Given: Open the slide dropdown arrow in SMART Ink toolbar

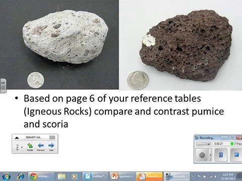Looking at the screenshot, I should click(22, 147).
